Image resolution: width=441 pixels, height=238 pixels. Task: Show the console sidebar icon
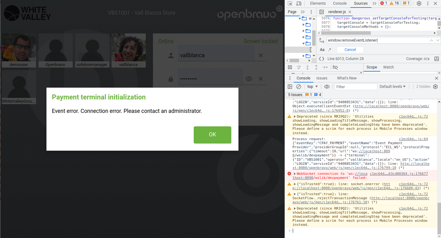coord(290,87)
